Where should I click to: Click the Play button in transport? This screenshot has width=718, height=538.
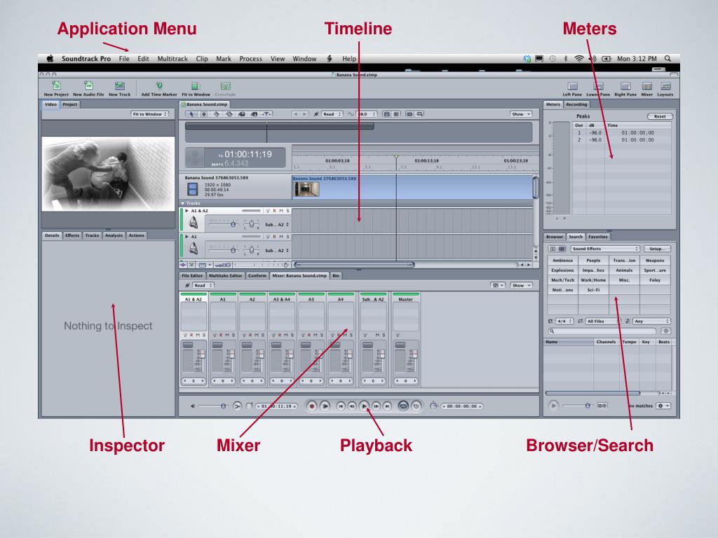[x=364, y=406]
